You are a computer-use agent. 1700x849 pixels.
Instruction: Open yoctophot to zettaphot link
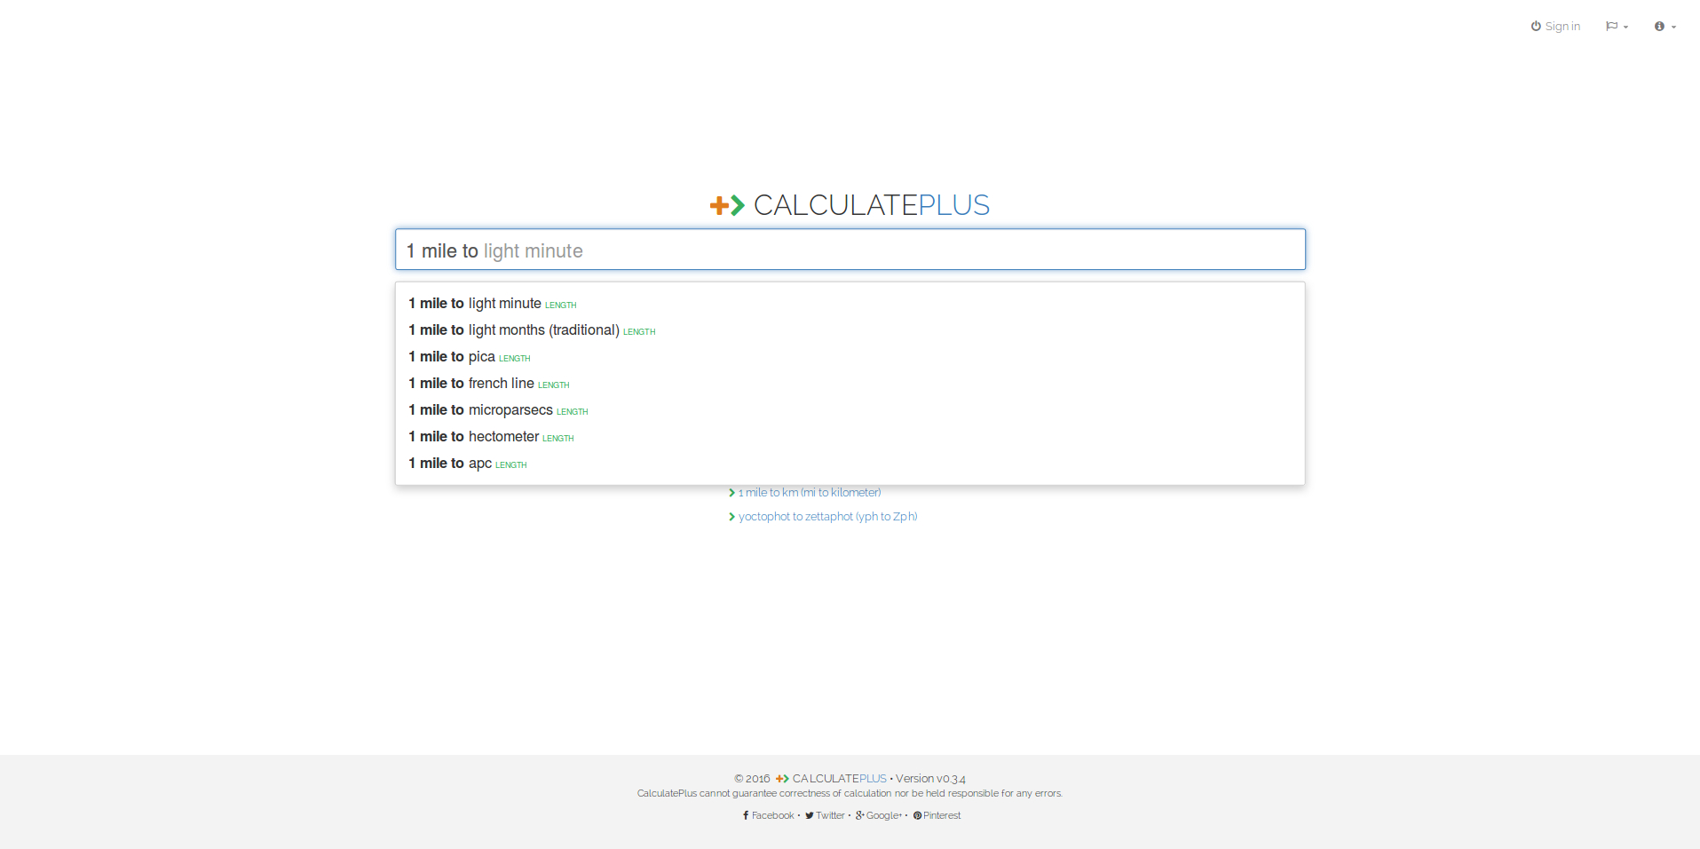tap(827, 517)
